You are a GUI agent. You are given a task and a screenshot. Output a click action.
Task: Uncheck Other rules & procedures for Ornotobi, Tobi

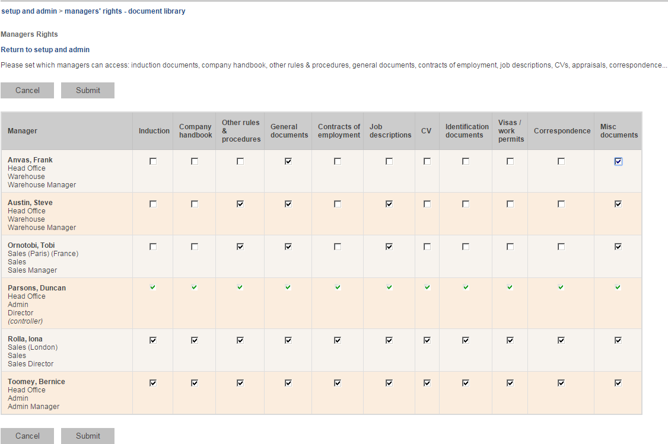tap(240, 247)
